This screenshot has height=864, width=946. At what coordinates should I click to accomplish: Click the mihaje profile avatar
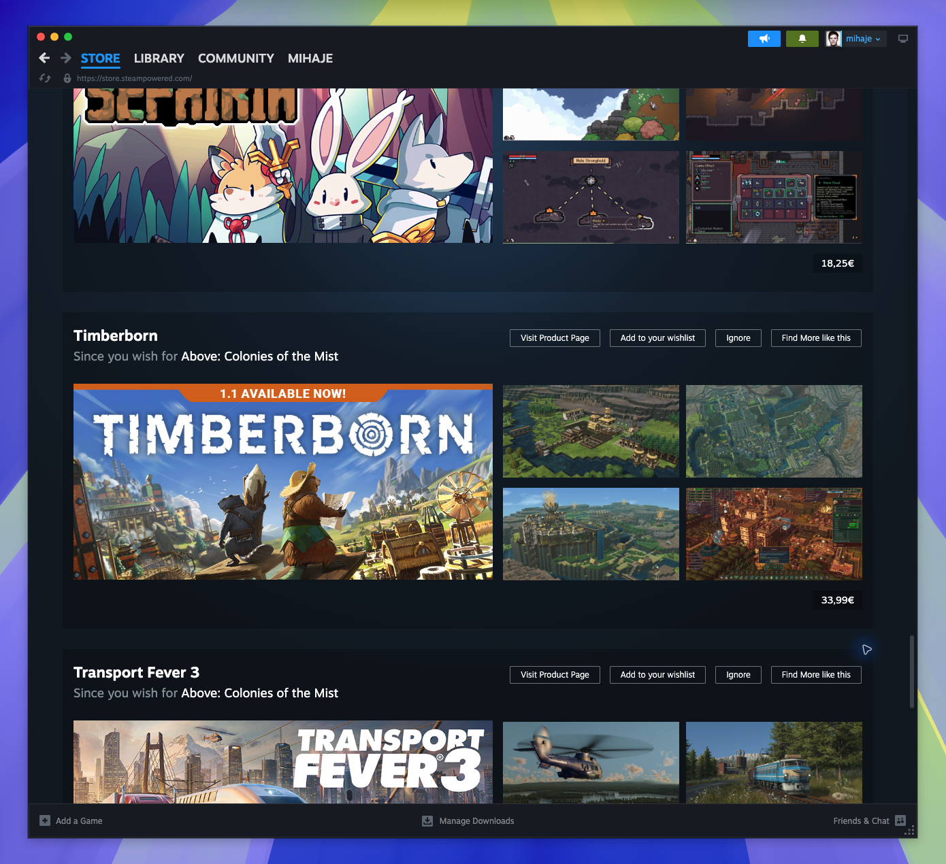coord(834,39)
